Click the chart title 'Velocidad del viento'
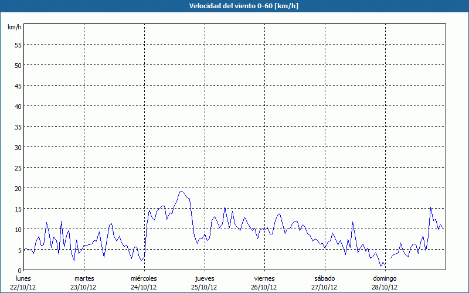 (235, 6)
